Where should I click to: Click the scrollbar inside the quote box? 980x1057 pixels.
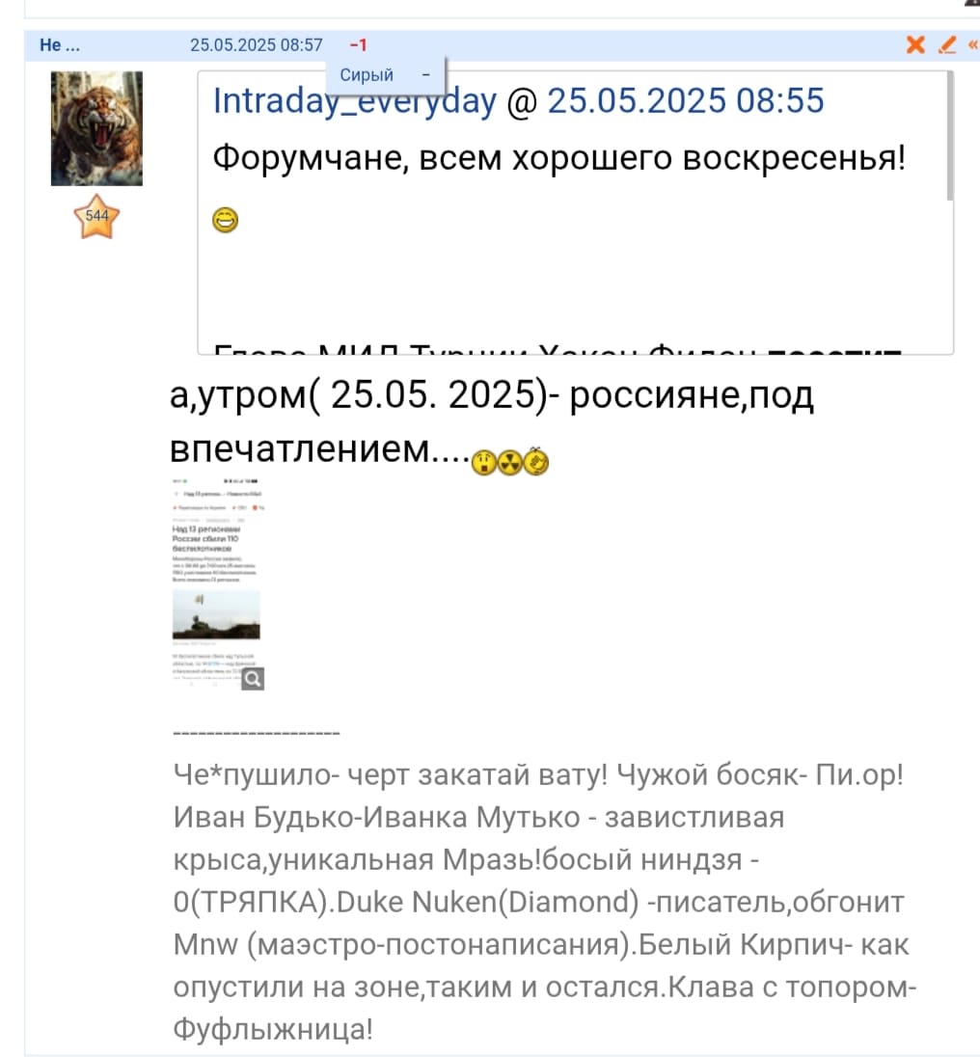950,137
